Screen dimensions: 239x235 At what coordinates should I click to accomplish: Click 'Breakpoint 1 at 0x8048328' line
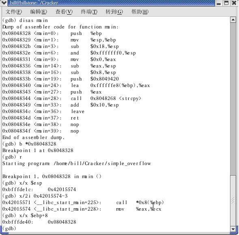(38, 150)
